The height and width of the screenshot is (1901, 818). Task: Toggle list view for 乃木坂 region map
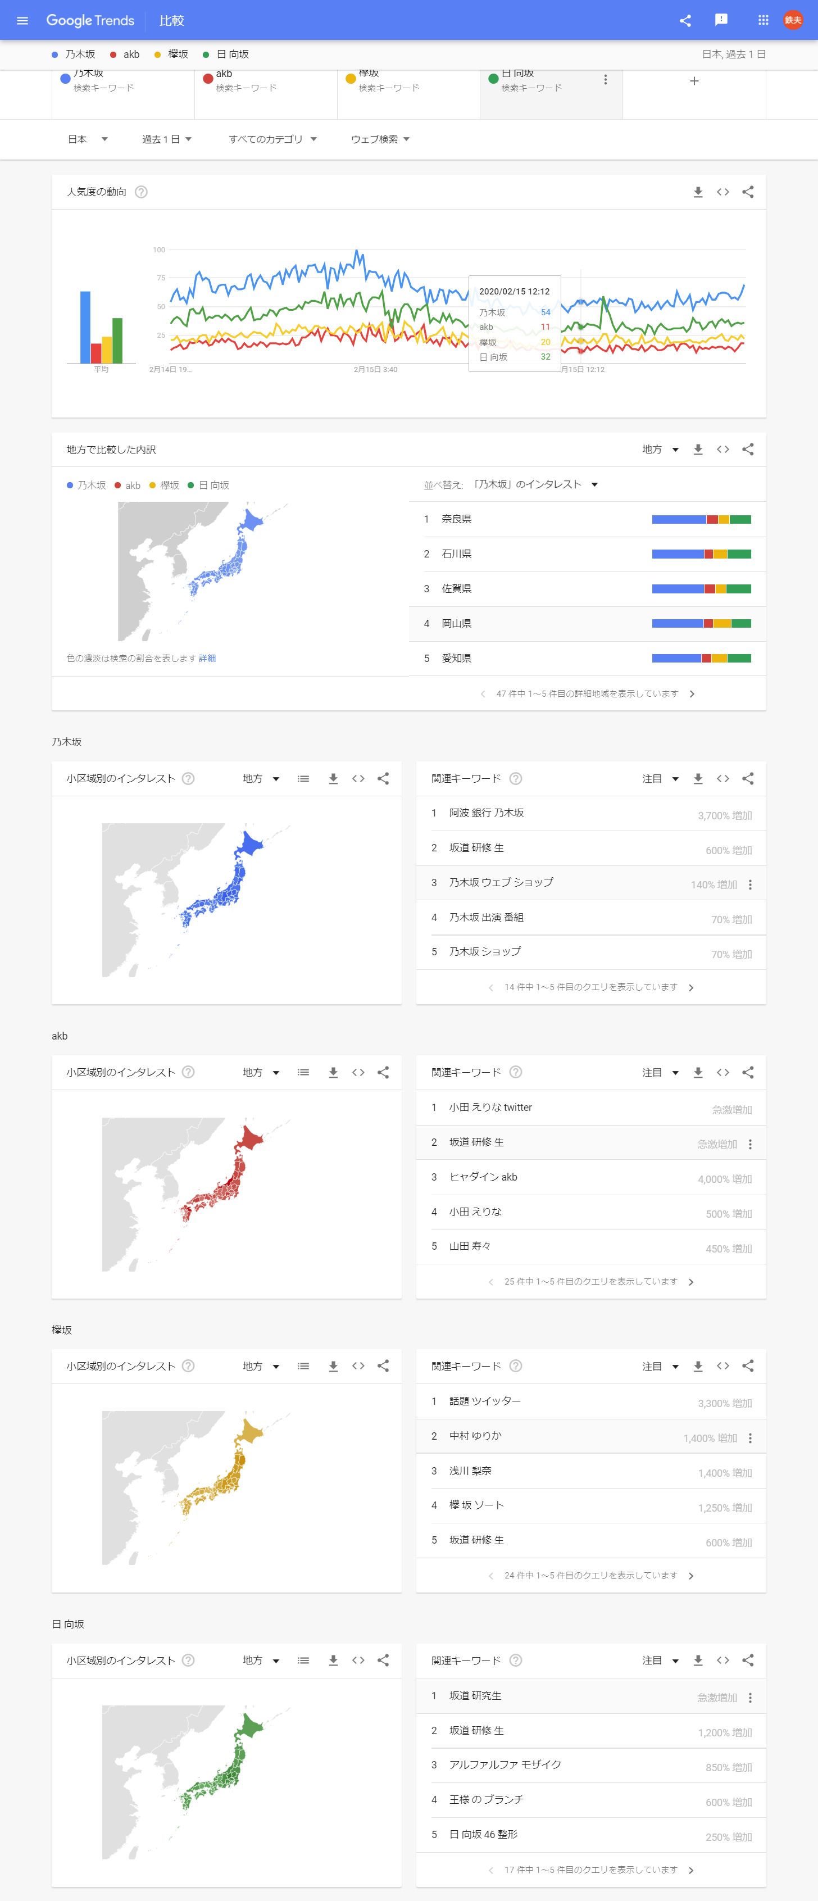[x=303, y=779]
